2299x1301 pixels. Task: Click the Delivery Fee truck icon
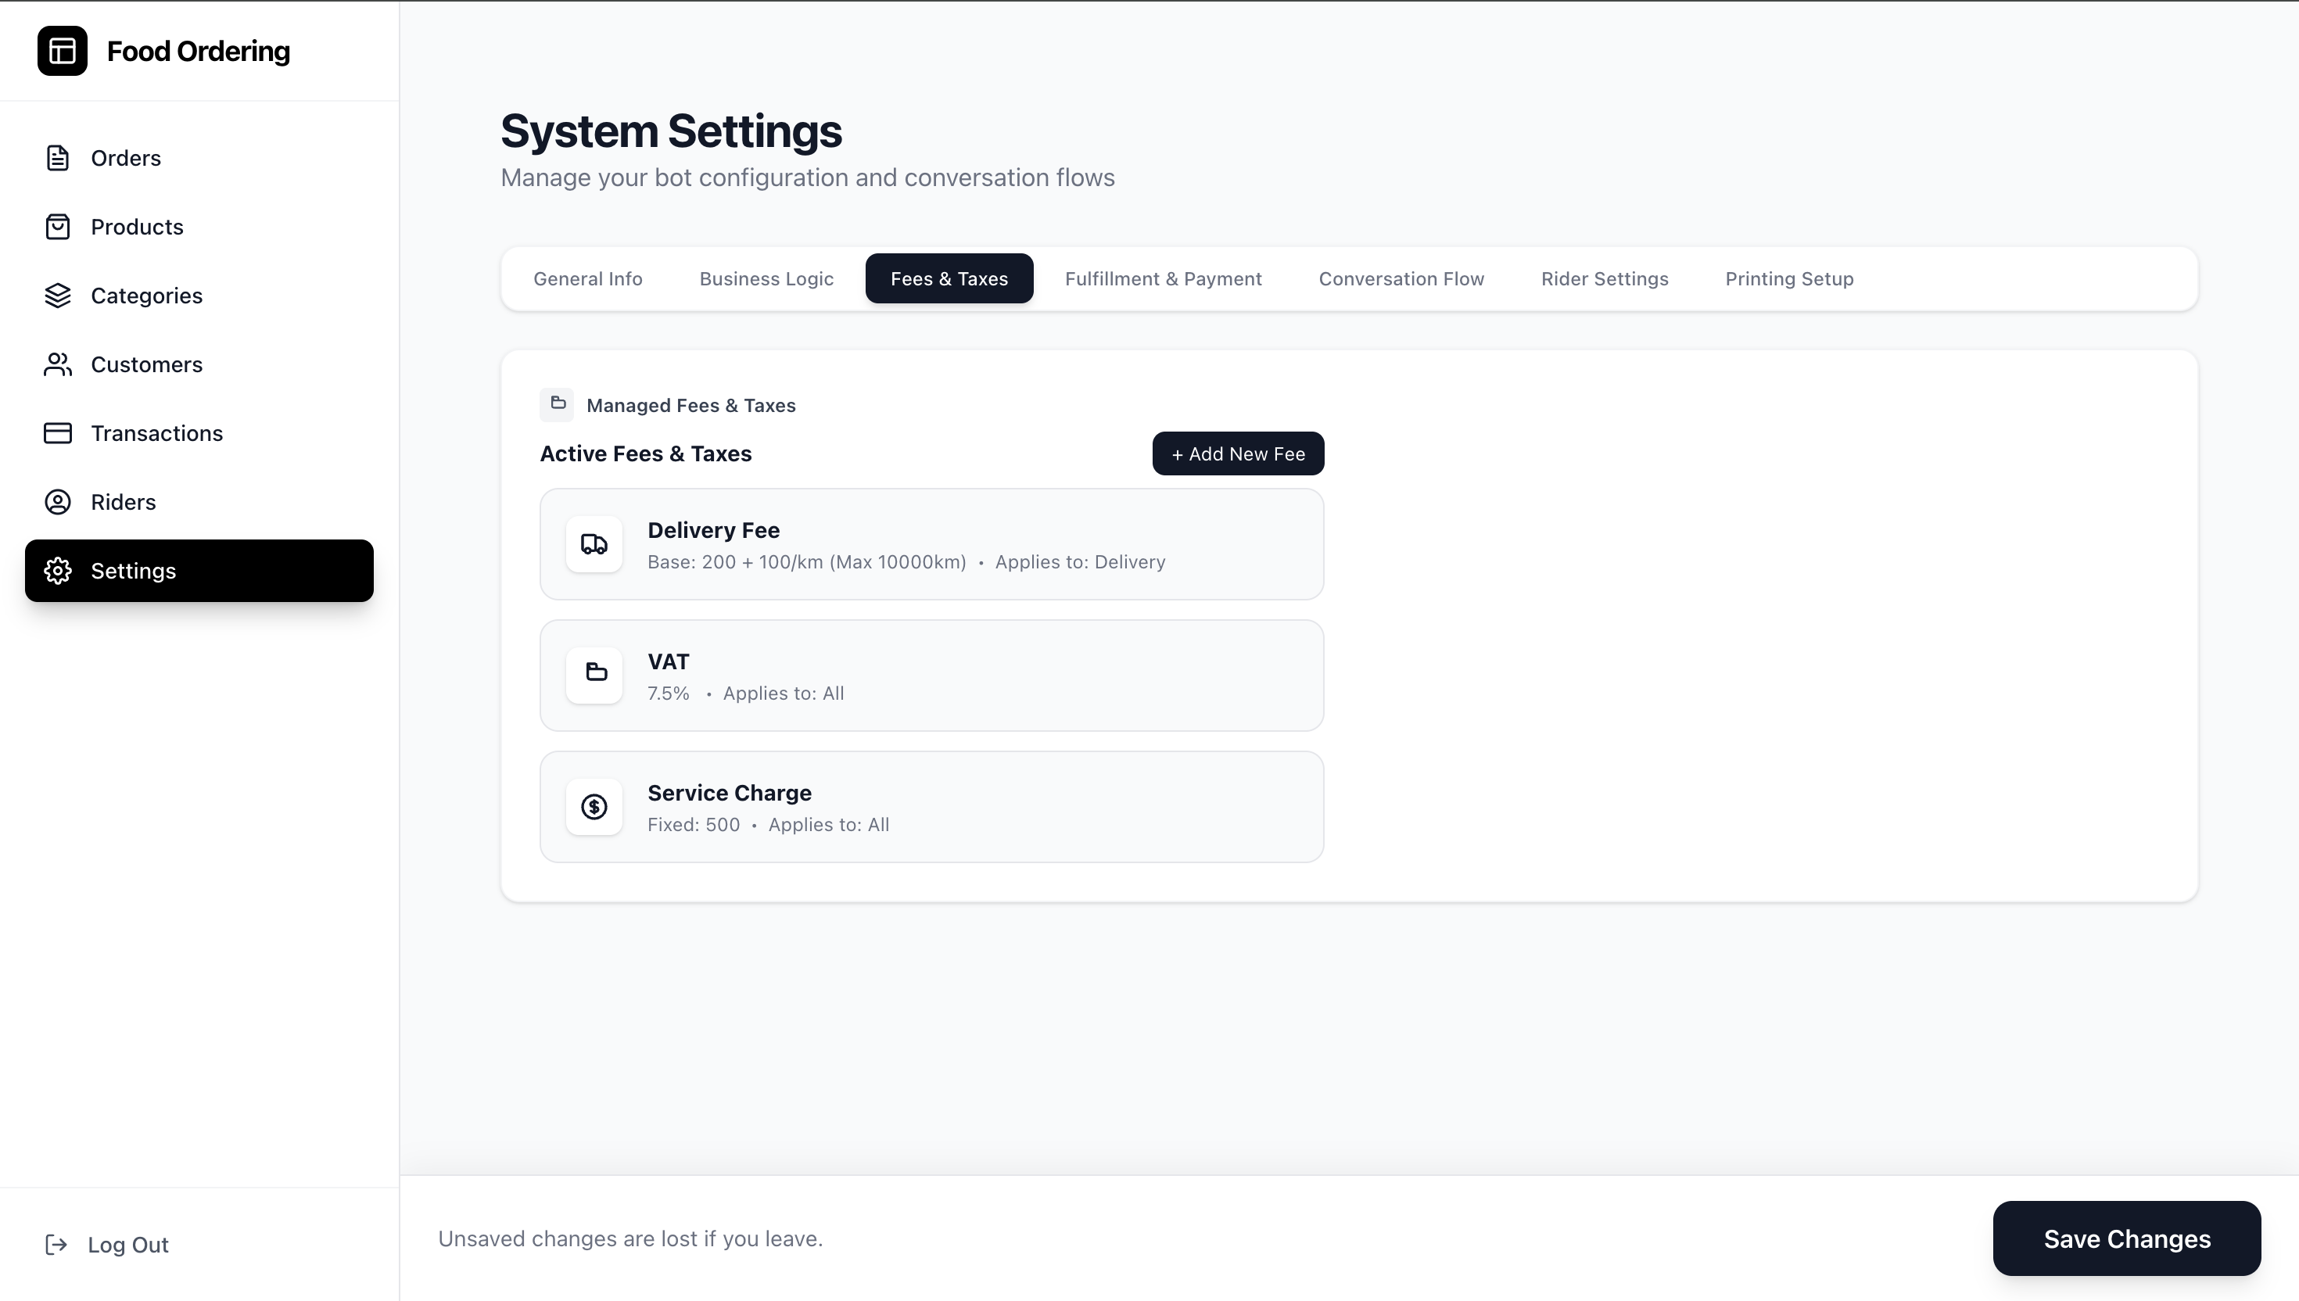[594, 544]
